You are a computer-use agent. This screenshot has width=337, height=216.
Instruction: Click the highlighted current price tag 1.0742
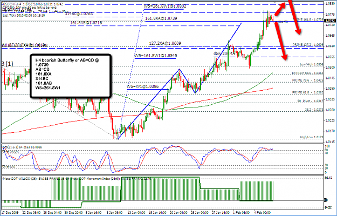(x=330, y=21)
